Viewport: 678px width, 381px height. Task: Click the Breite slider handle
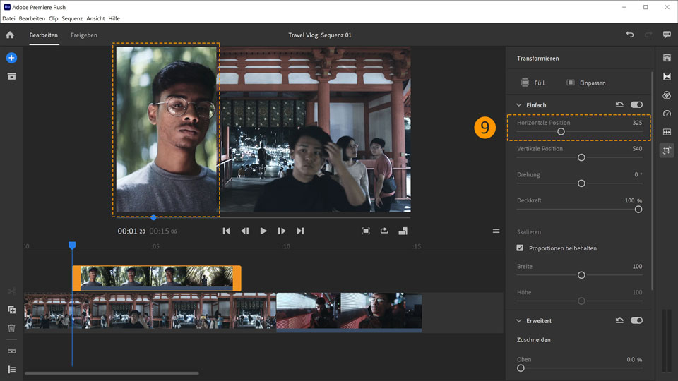coord(581,275)
